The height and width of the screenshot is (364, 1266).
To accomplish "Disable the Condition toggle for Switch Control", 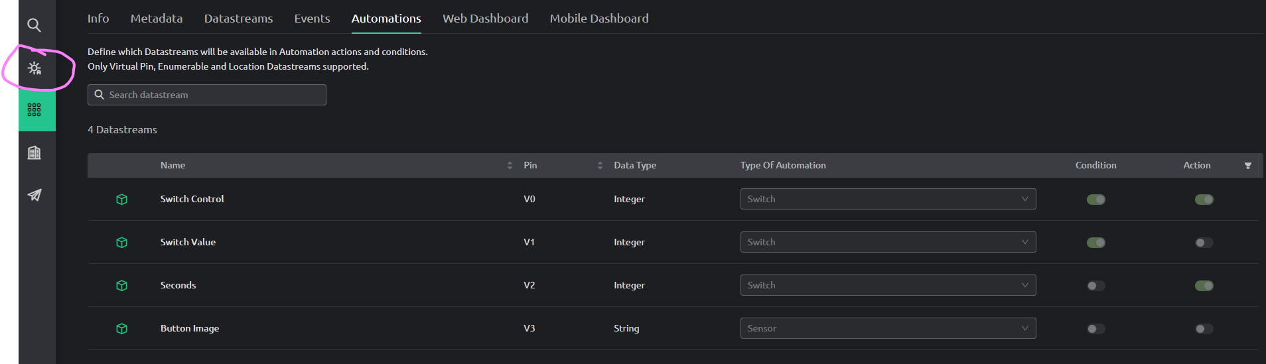I will (1096, 200).
